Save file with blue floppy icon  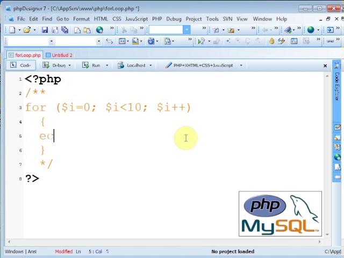coord(45,30)
